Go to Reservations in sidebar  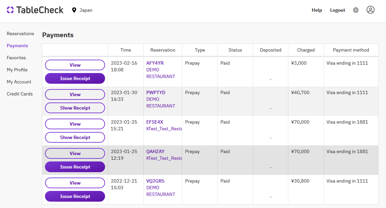[20, 33]
